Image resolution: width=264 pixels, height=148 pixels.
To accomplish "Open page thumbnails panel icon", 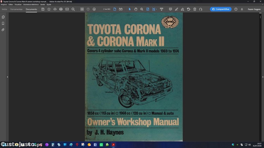I will 3,17.
